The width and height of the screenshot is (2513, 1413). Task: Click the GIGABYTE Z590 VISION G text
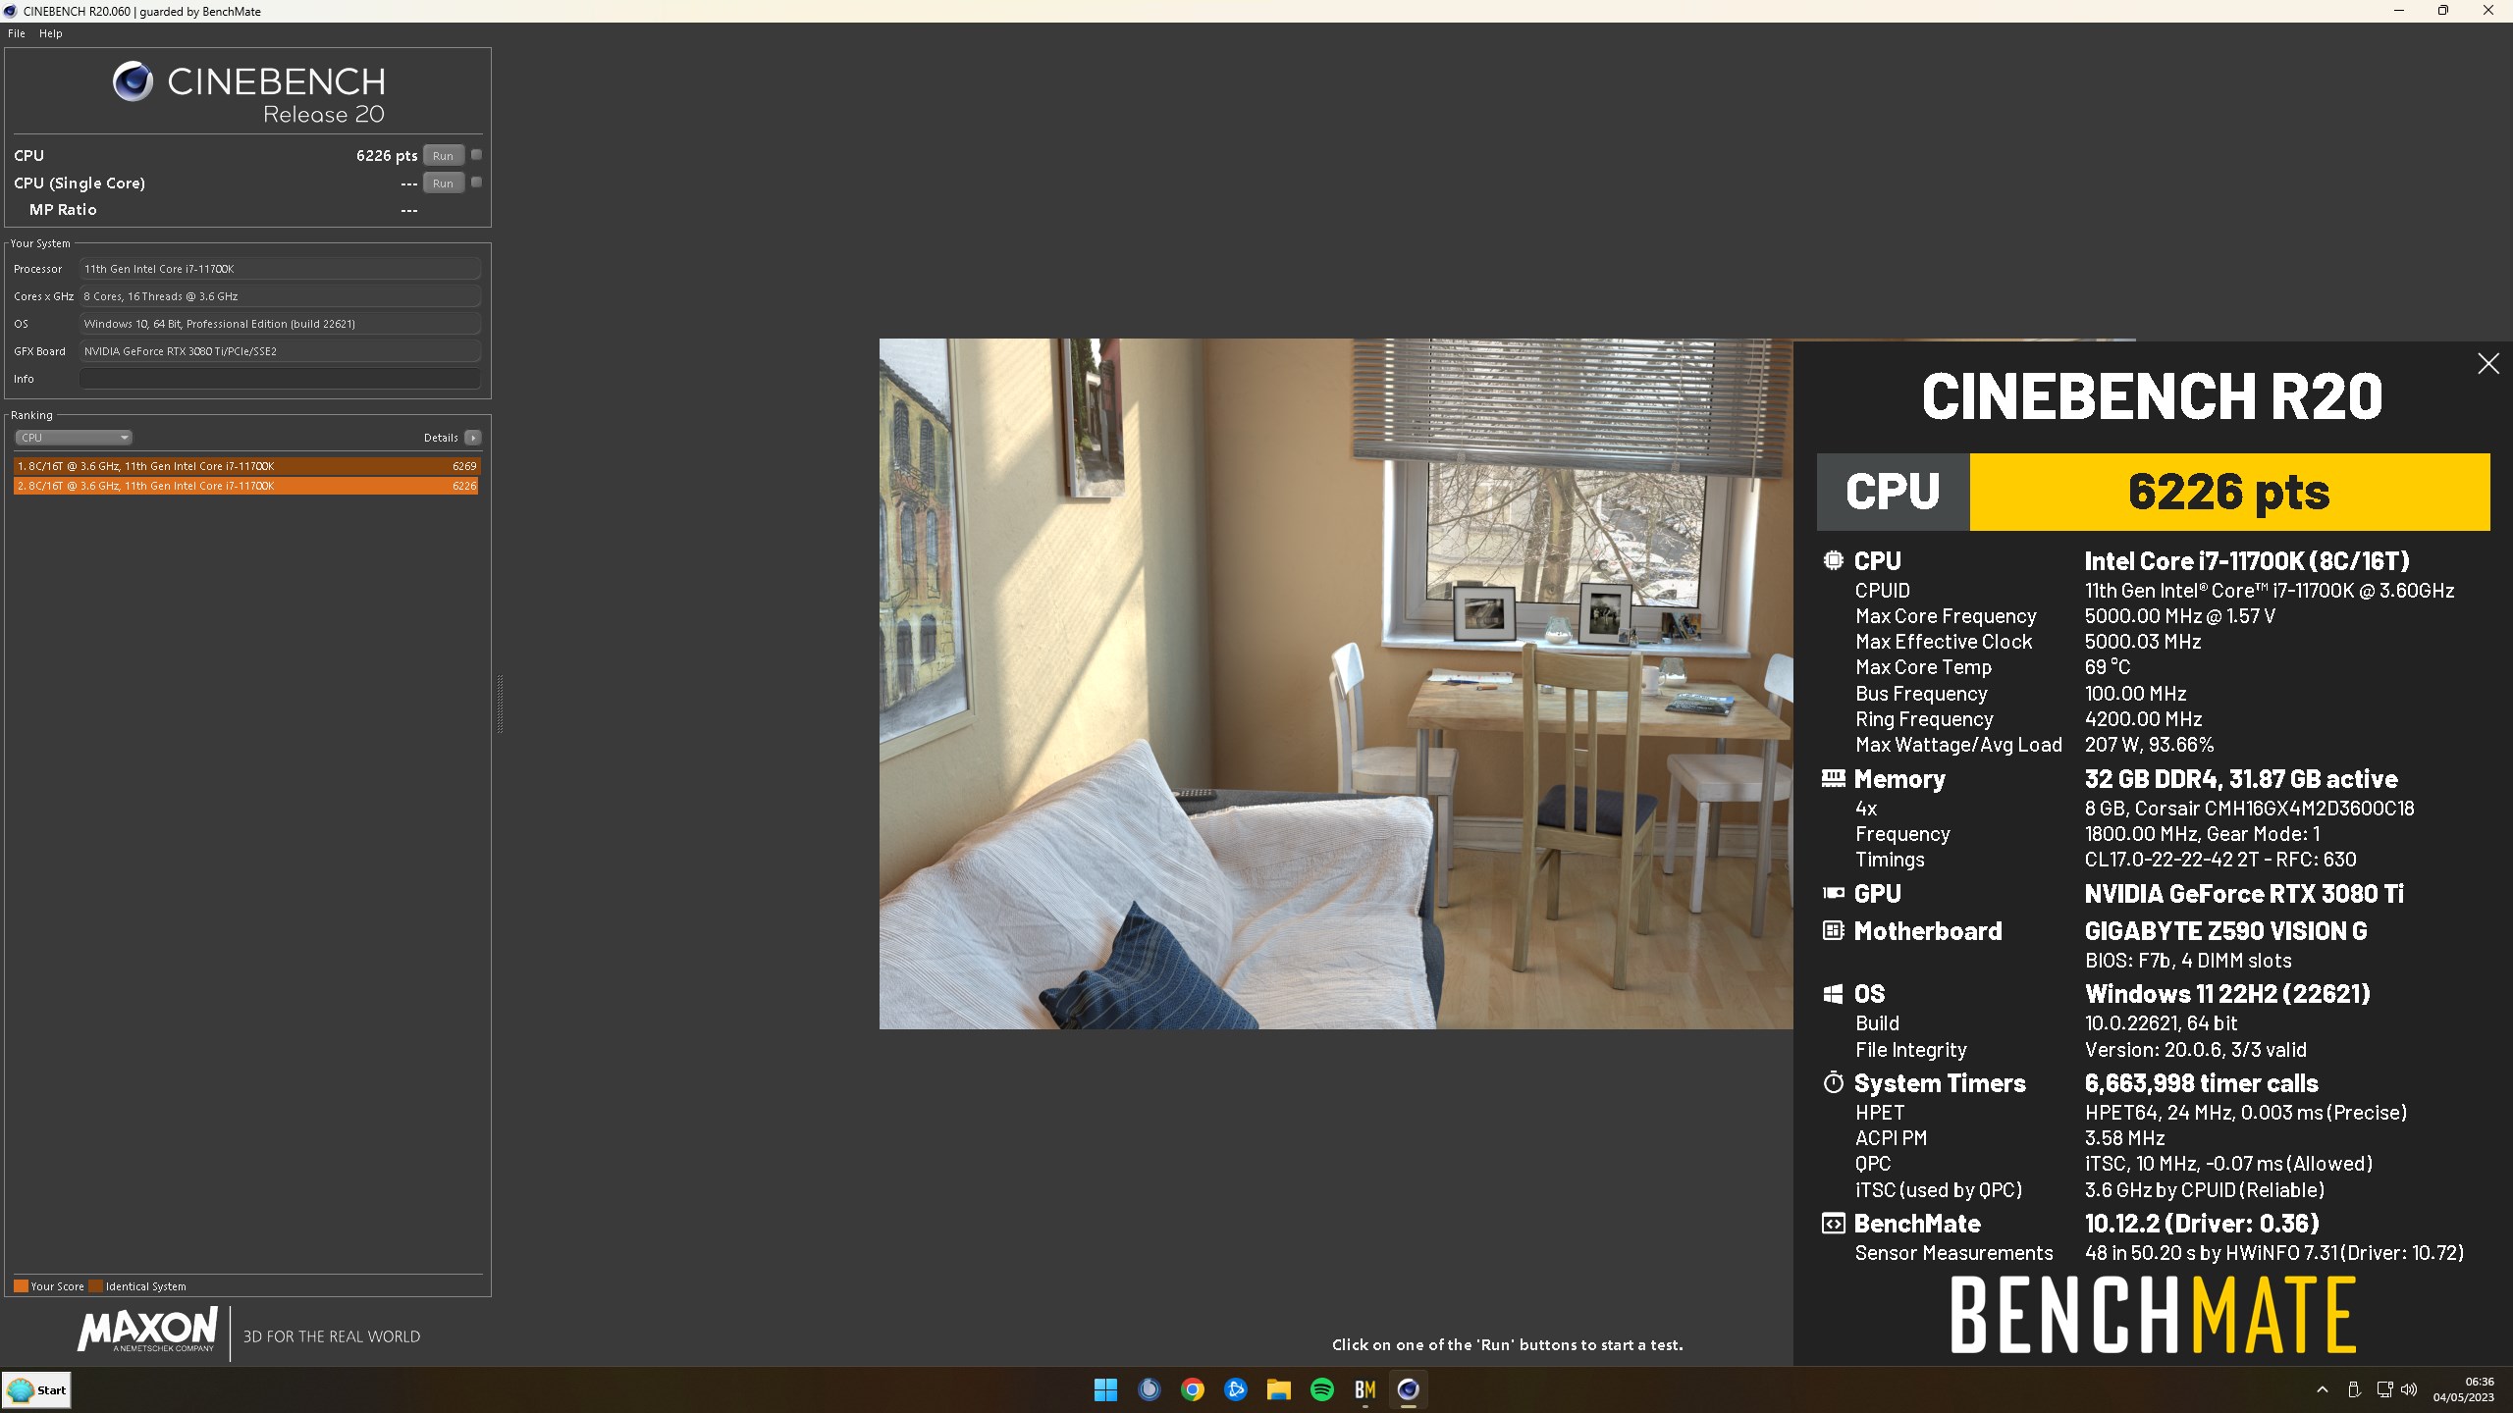coord(2225,930)
